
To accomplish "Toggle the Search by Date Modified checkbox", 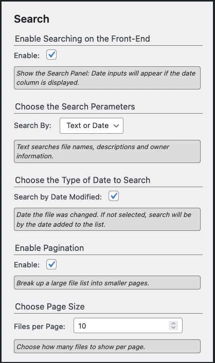I will [x=114, y=196].
